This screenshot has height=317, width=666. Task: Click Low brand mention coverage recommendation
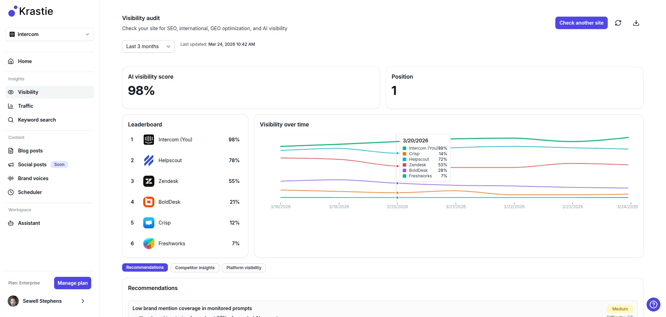(x=192, y=308)
